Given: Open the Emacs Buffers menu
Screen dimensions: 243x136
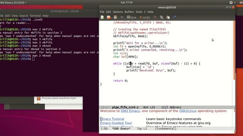Looking at the screenshot, I should (129, 12).
